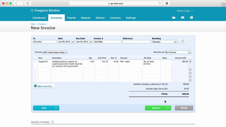Click the Tax on Sales (9.25%) cell
The image size is (226, 127).
(x=151, y=64)
